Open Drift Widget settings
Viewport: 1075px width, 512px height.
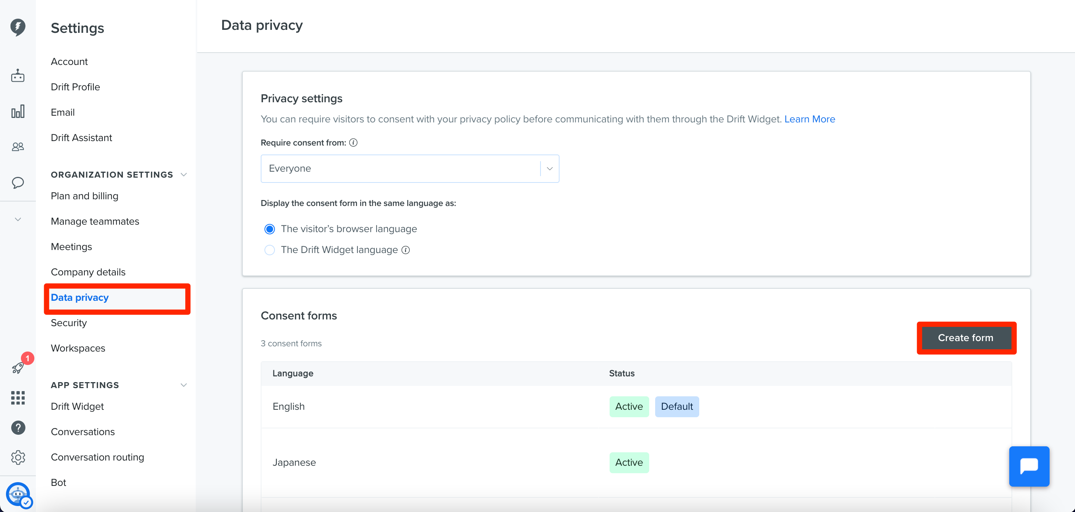coord(77,406)
